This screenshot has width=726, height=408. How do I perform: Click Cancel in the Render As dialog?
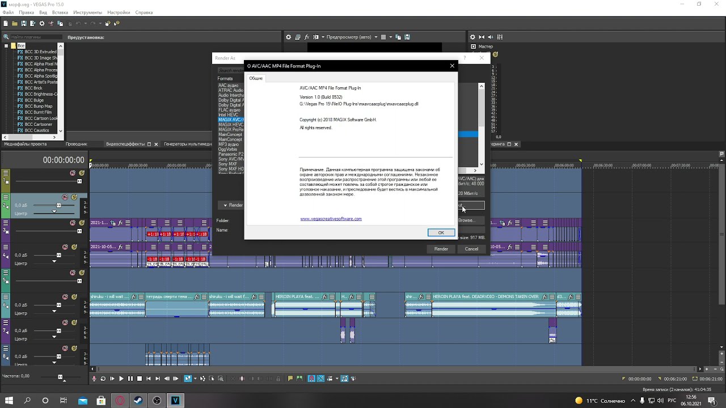pyautogui.click(x=471, y=249)
